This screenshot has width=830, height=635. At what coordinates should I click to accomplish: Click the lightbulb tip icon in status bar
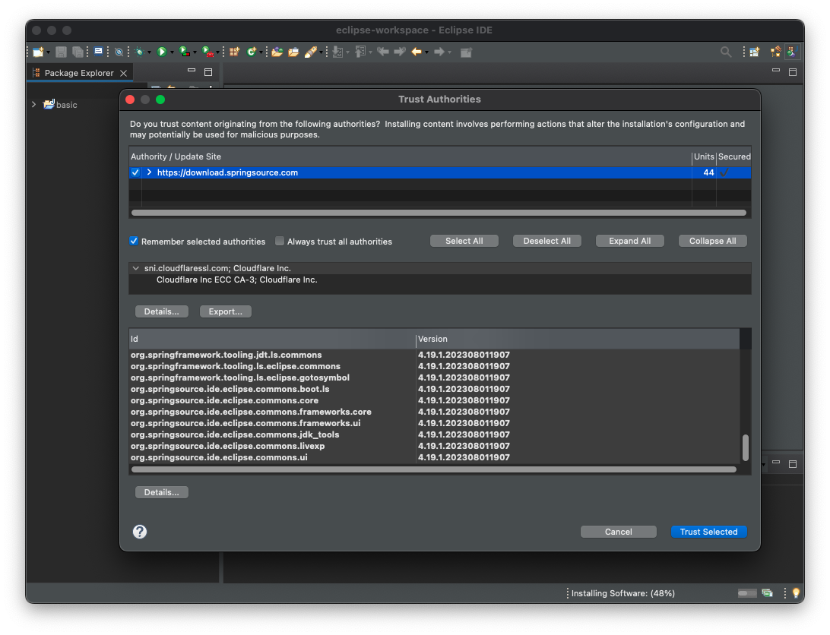click(x=796, y=593)
